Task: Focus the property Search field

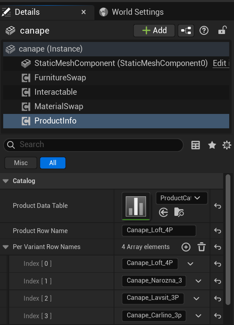Action: pyautogui.click(x=93, y=145)
